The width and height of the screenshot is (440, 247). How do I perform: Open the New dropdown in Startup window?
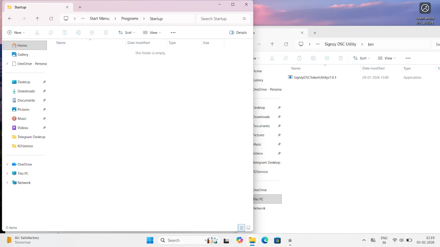(16, 33)
